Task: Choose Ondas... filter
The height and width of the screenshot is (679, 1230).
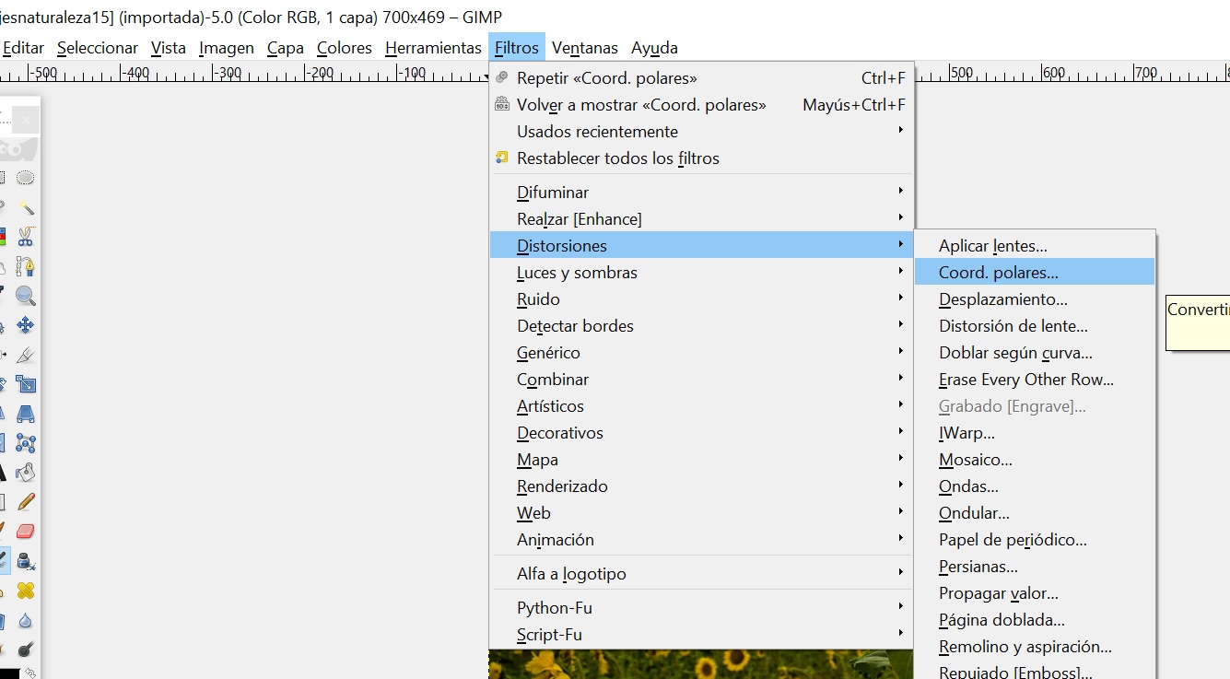Action: coord(1035,486)
